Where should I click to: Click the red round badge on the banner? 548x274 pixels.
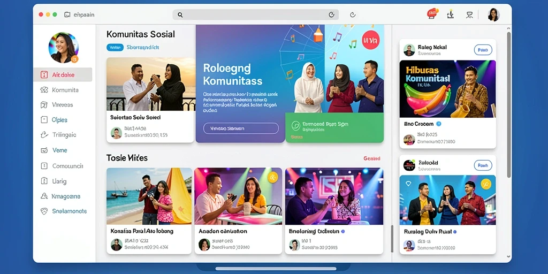371,40
